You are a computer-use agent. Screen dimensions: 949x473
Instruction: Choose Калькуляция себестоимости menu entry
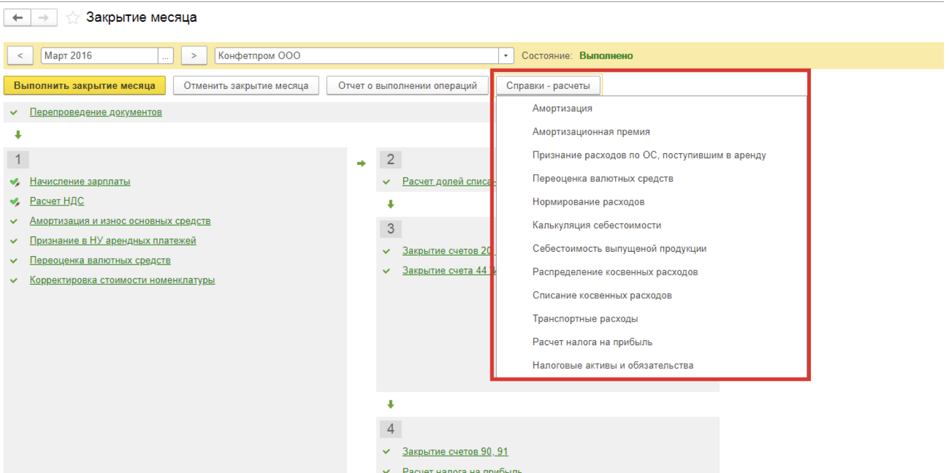tap(597, 225)
